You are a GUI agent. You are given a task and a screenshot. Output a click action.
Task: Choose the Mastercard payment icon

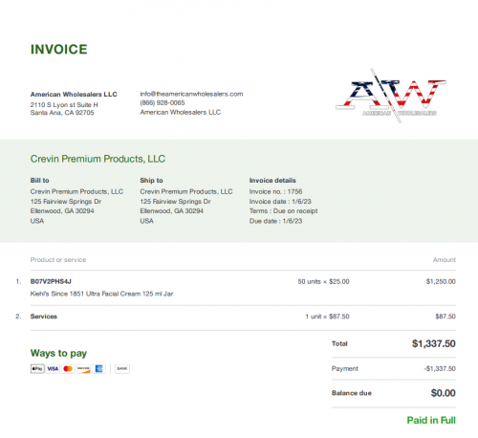(68, 369)
